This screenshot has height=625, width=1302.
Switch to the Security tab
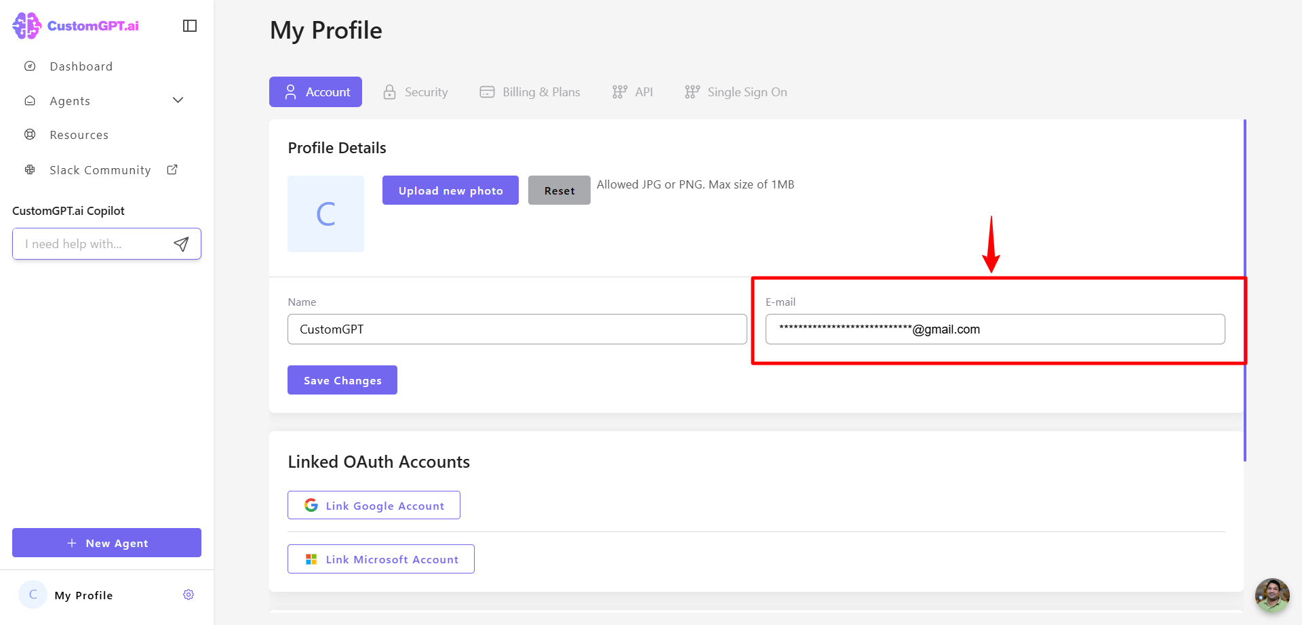point(415,92)
